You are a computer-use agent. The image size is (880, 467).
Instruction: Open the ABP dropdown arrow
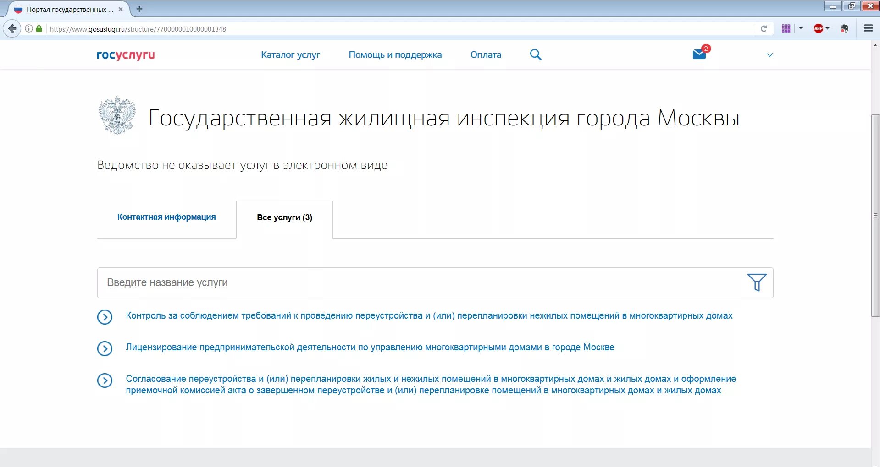click(828, 28)
